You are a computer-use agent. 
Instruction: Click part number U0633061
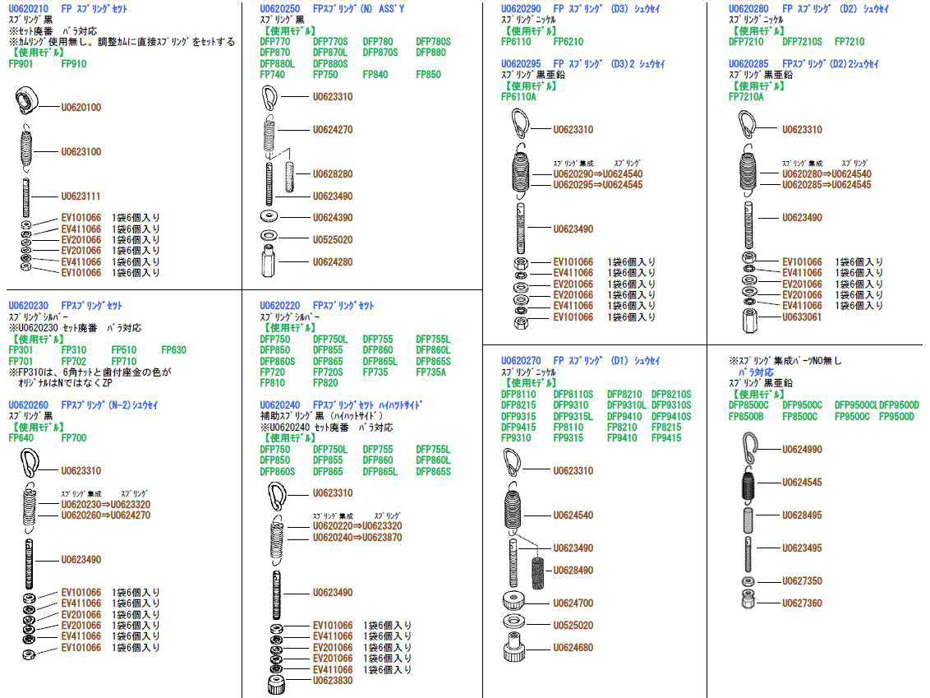click(x=802, y=317)
